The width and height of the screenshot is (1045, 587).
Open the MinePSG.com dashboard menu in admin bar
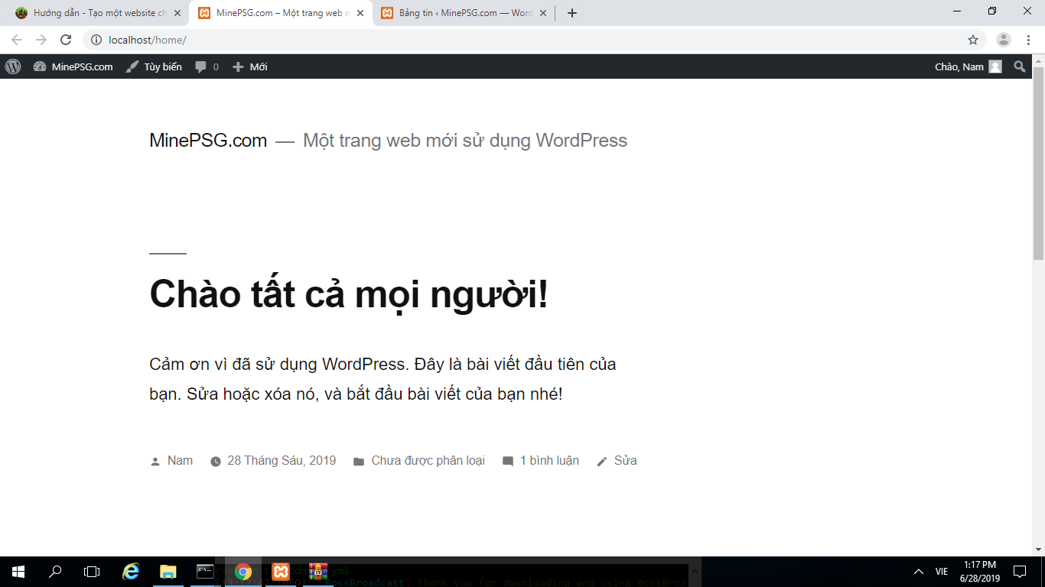[73, 66]
